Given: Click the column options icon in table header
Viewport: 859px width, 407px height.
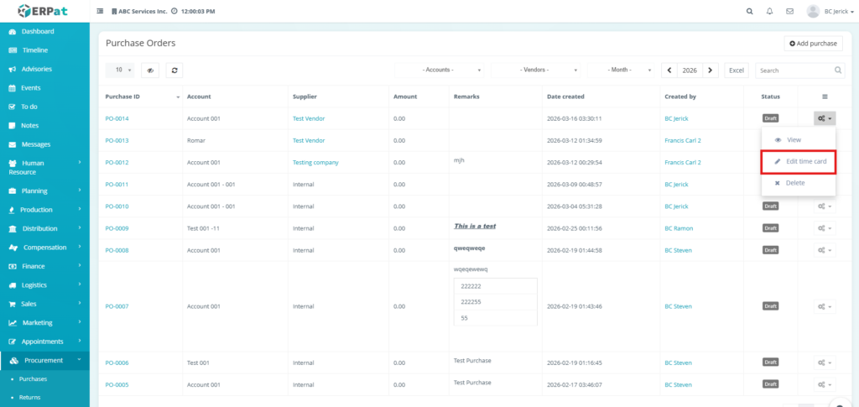Looking at the screenshot, I should coord(825,97).
